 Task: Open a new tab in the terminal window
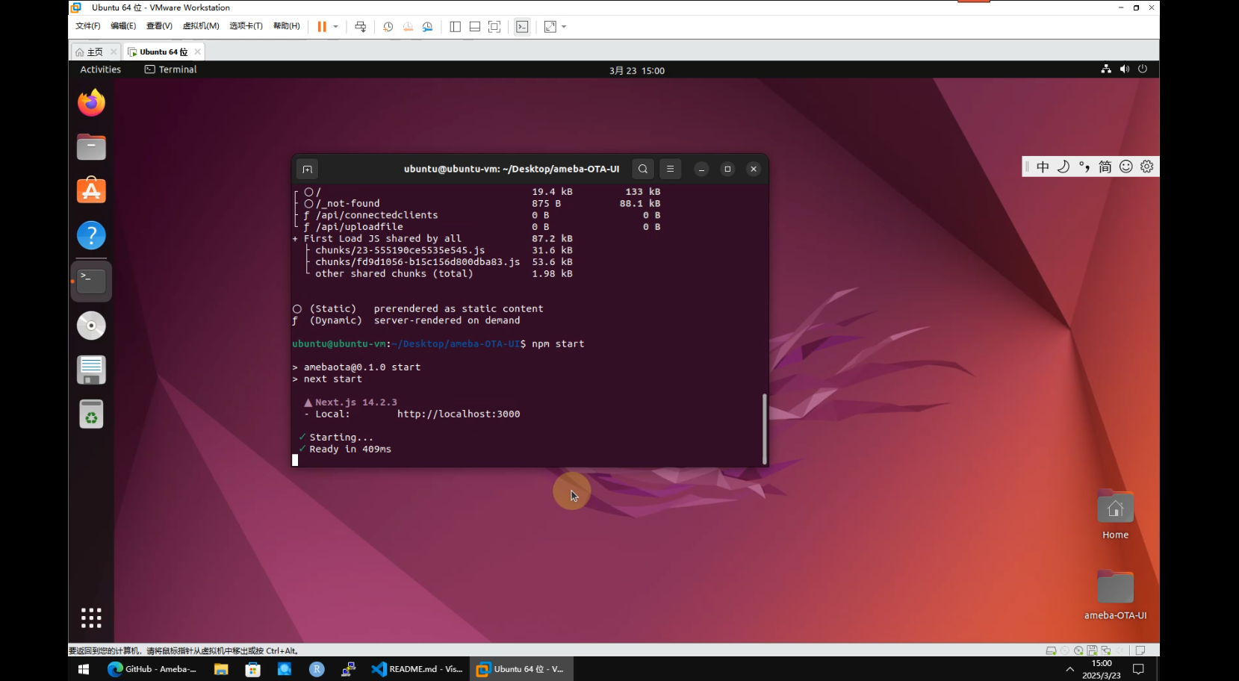pyautogui.click(x=307, y=169)
